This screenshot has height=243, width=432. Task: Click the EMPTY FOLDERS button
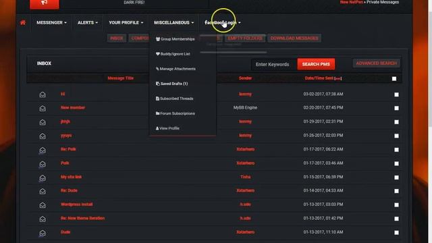(x=245, y=38)
